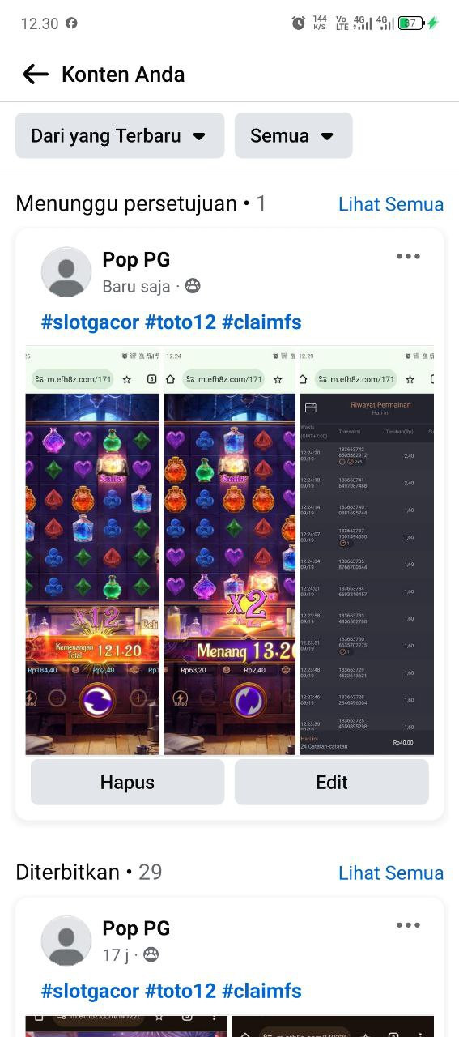Screen dimensions: 459x1037
Task: Tap the #toto12 hashtag in pending post
Action: (x=181, y=322)
